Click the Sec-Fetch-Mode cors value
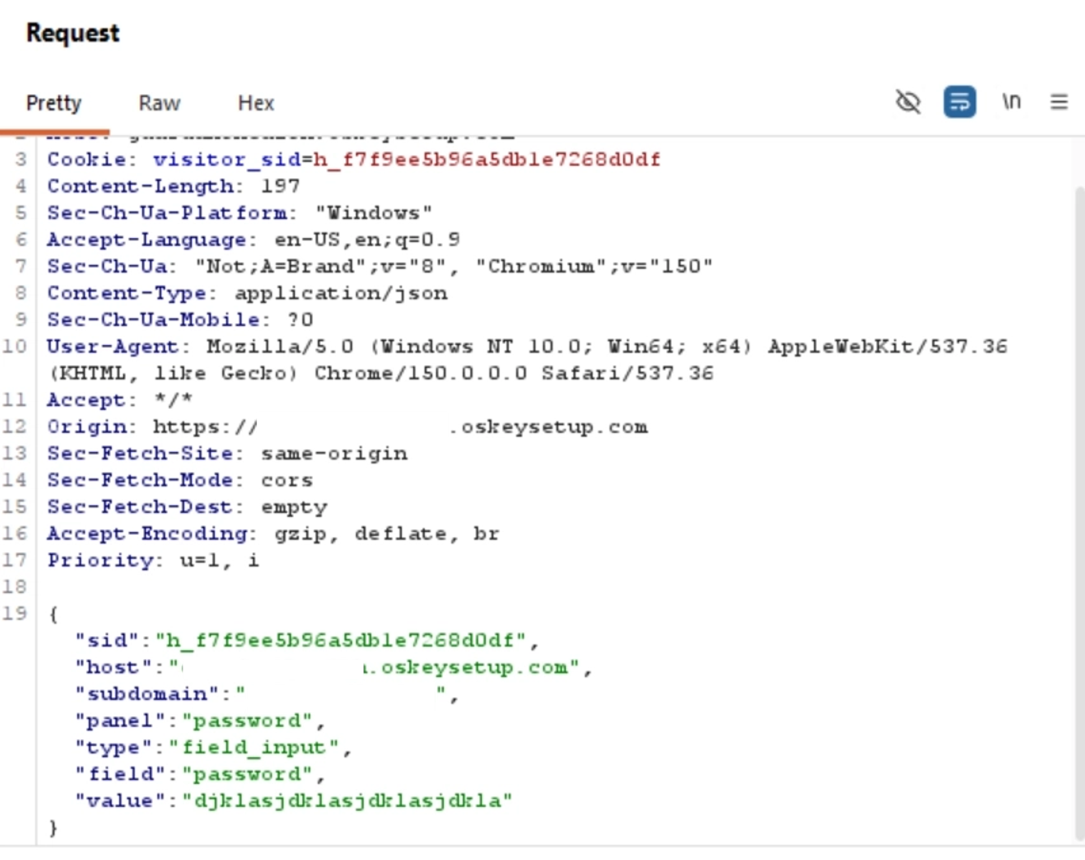 pos(287,480)
